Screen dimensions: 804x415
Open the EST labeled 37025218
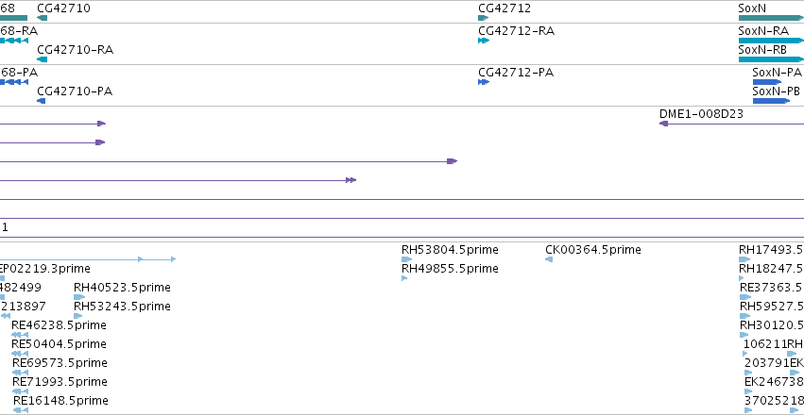tap(747, 410)
